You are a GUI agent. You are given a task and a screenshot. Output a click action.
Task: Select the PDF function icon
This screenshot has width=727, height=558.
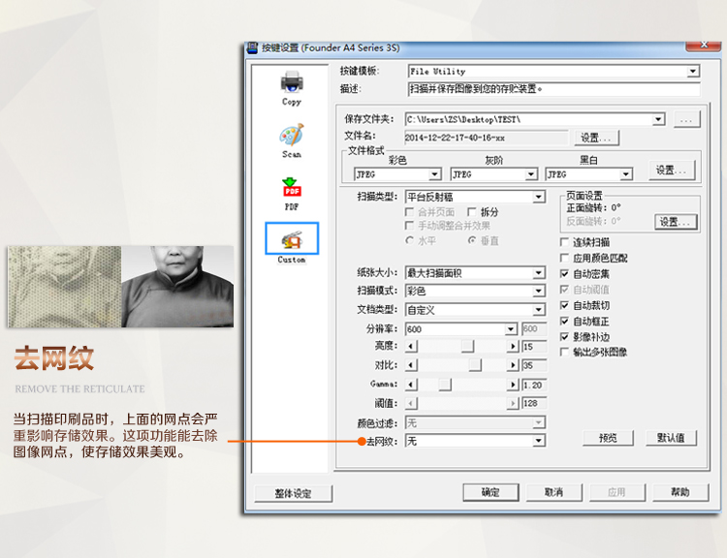pyautogui.click(x=292, y=188)
